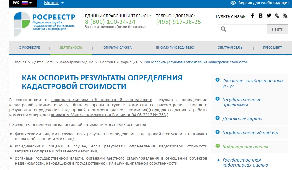This screenshot has height=170, width=292.
Task: Click Версия для слабовидящих link
Action: [x=264, y=3]
